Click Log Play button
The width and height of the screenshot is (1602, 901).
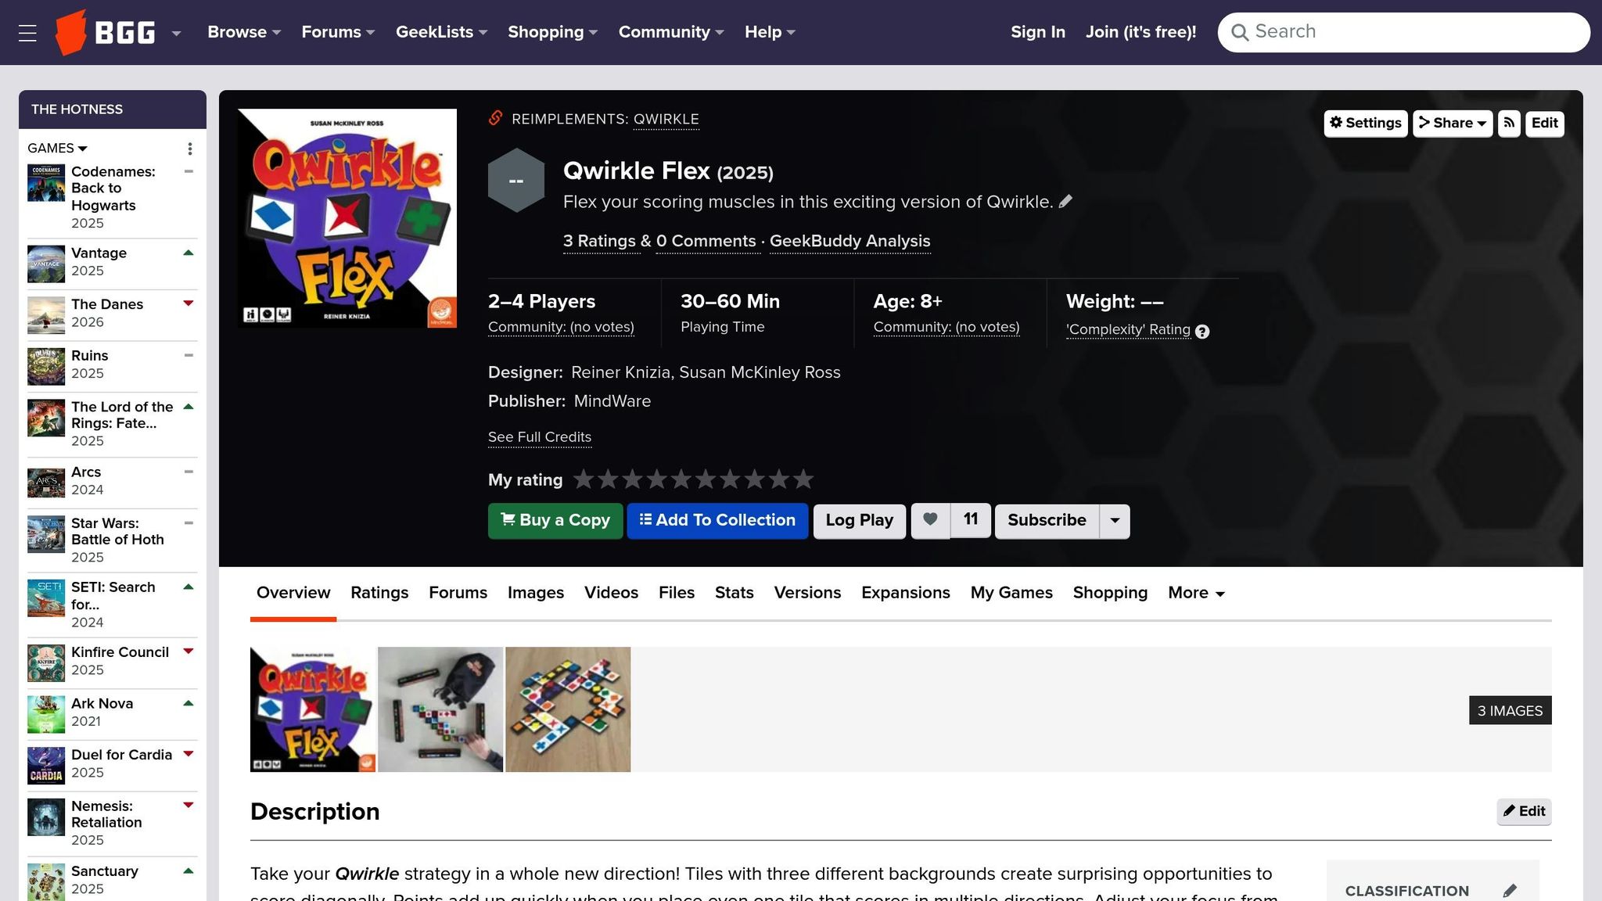[860, 521]
